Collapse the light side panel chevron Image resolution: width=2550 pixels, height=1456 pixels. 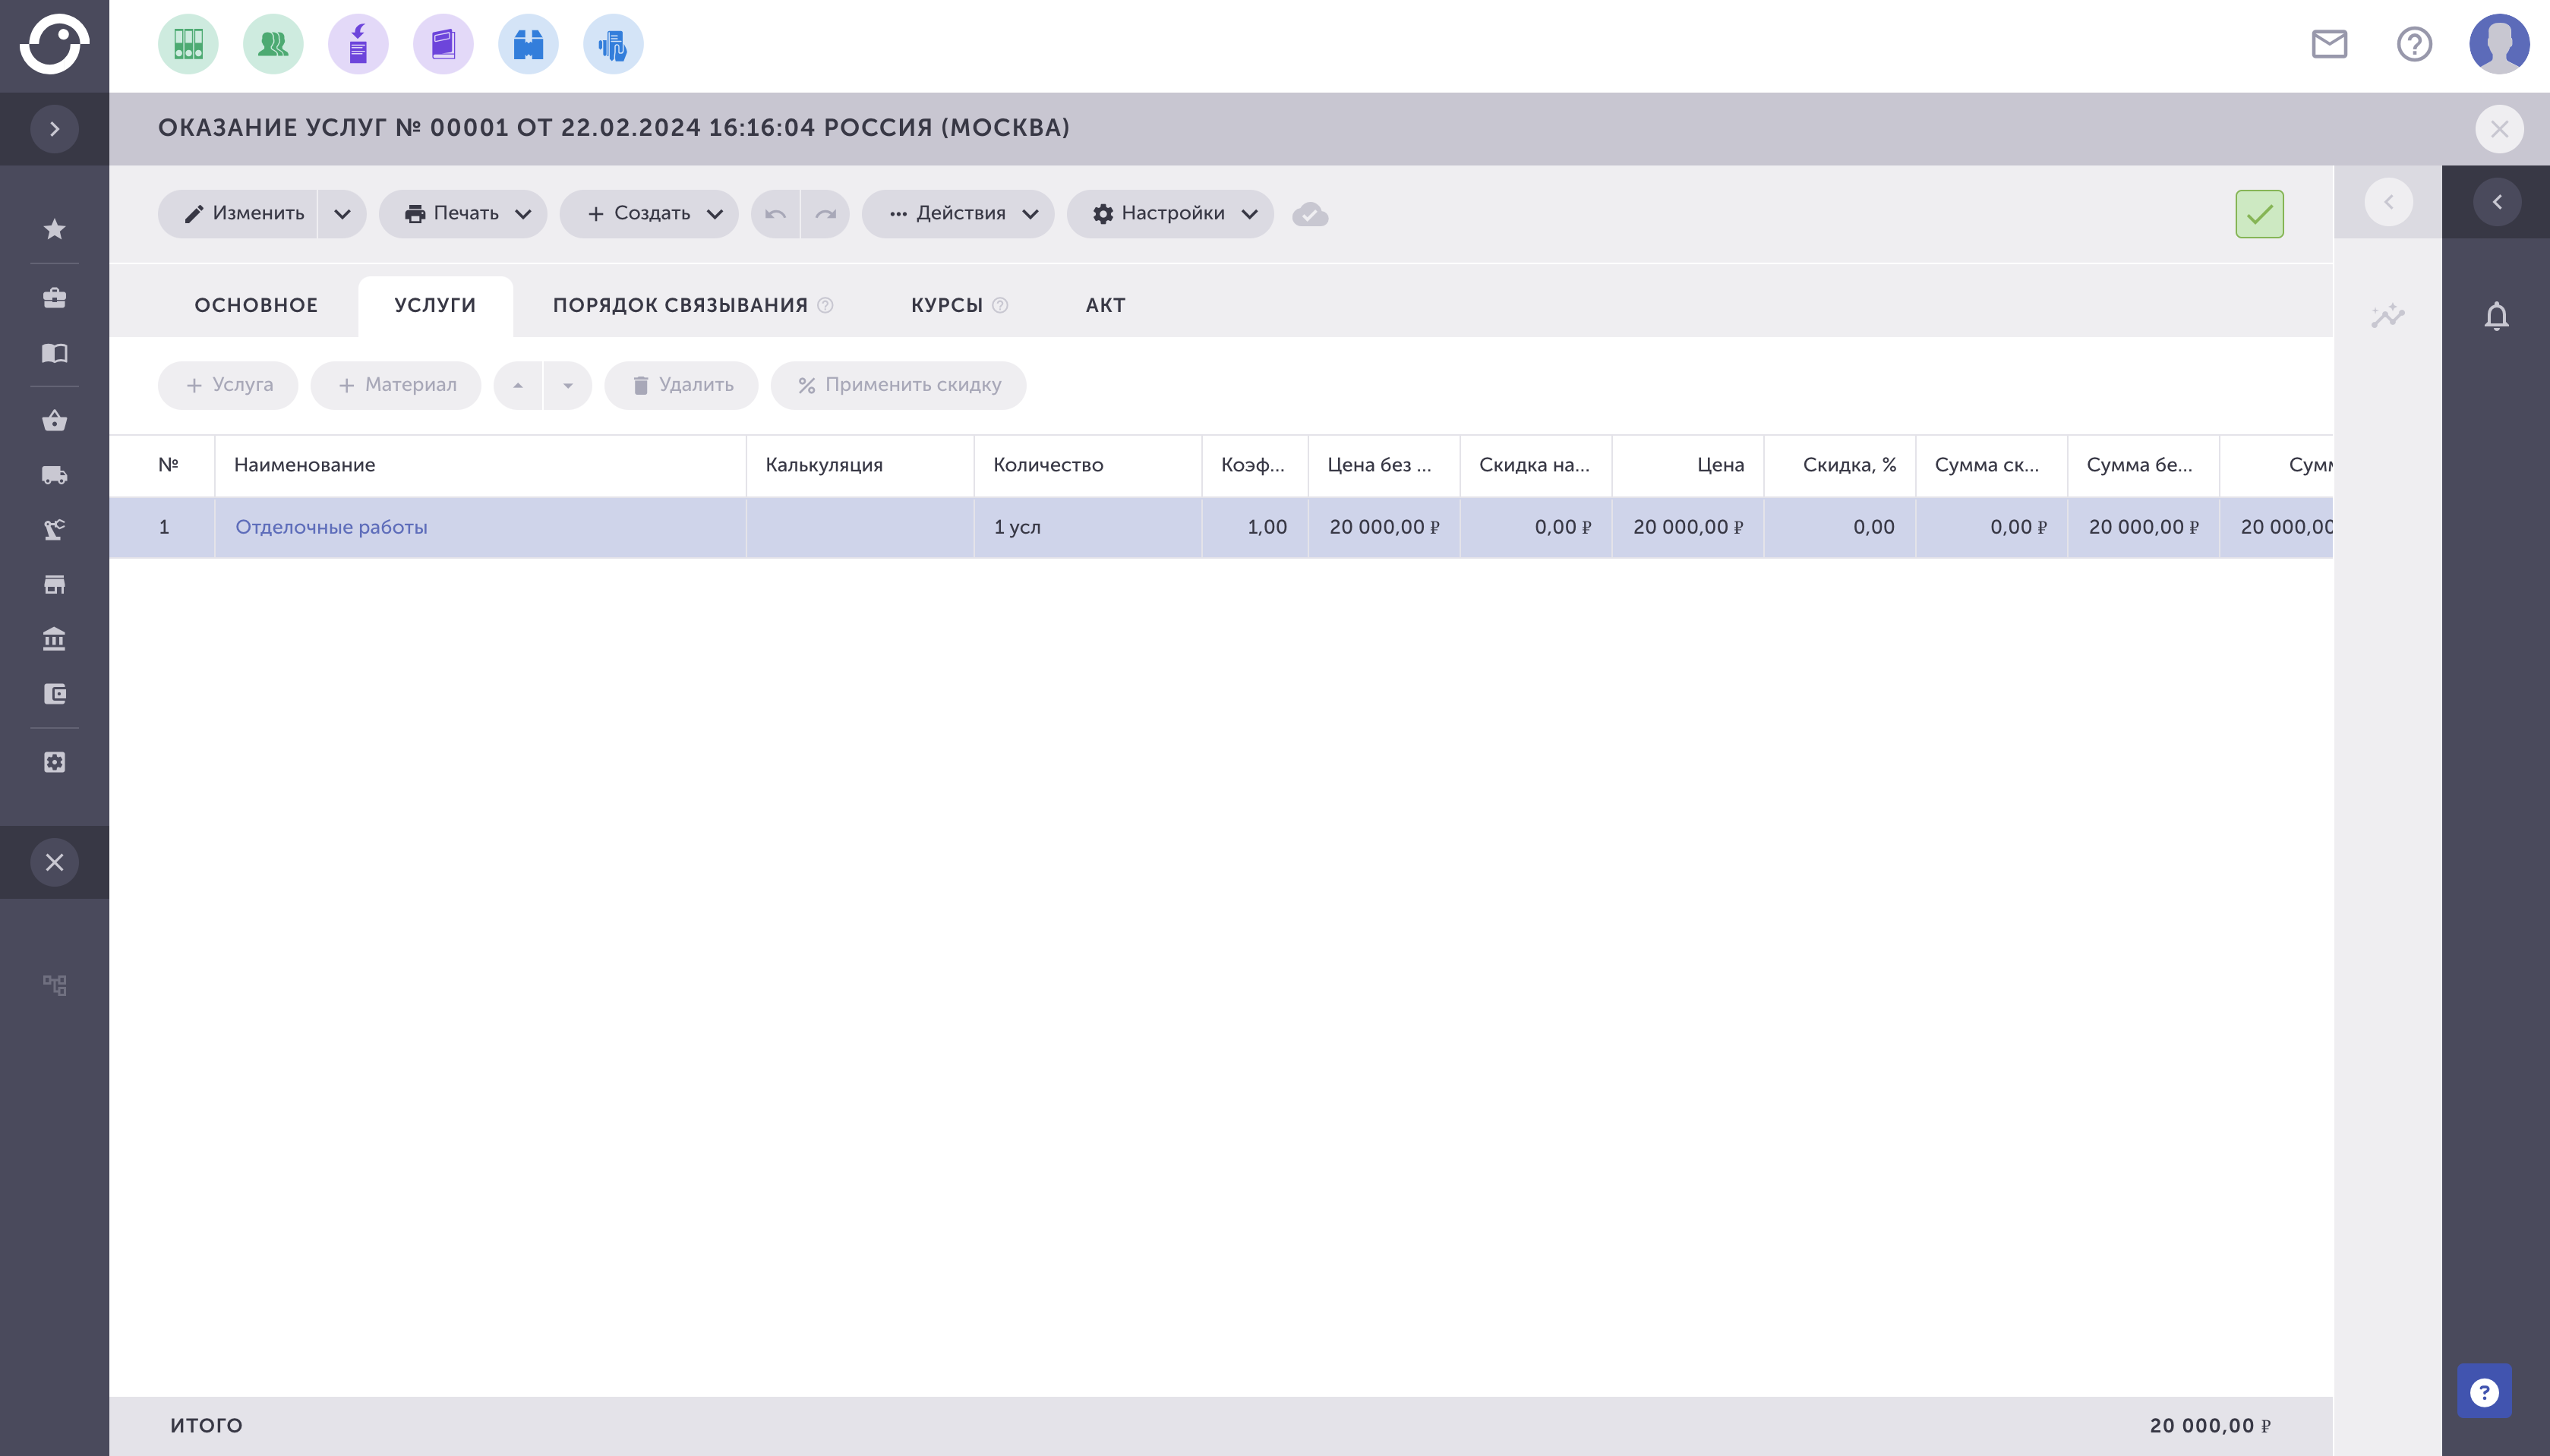(2389, 202)
